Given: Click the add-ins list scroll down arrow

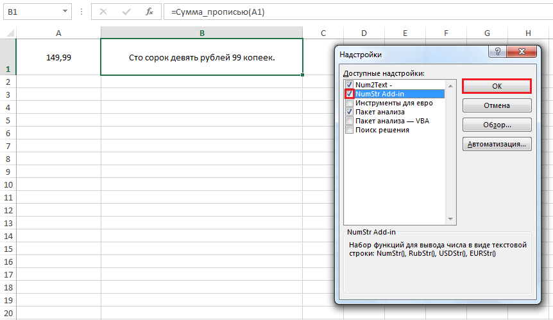Looking at the screenshot, I should tap(451, 218).
